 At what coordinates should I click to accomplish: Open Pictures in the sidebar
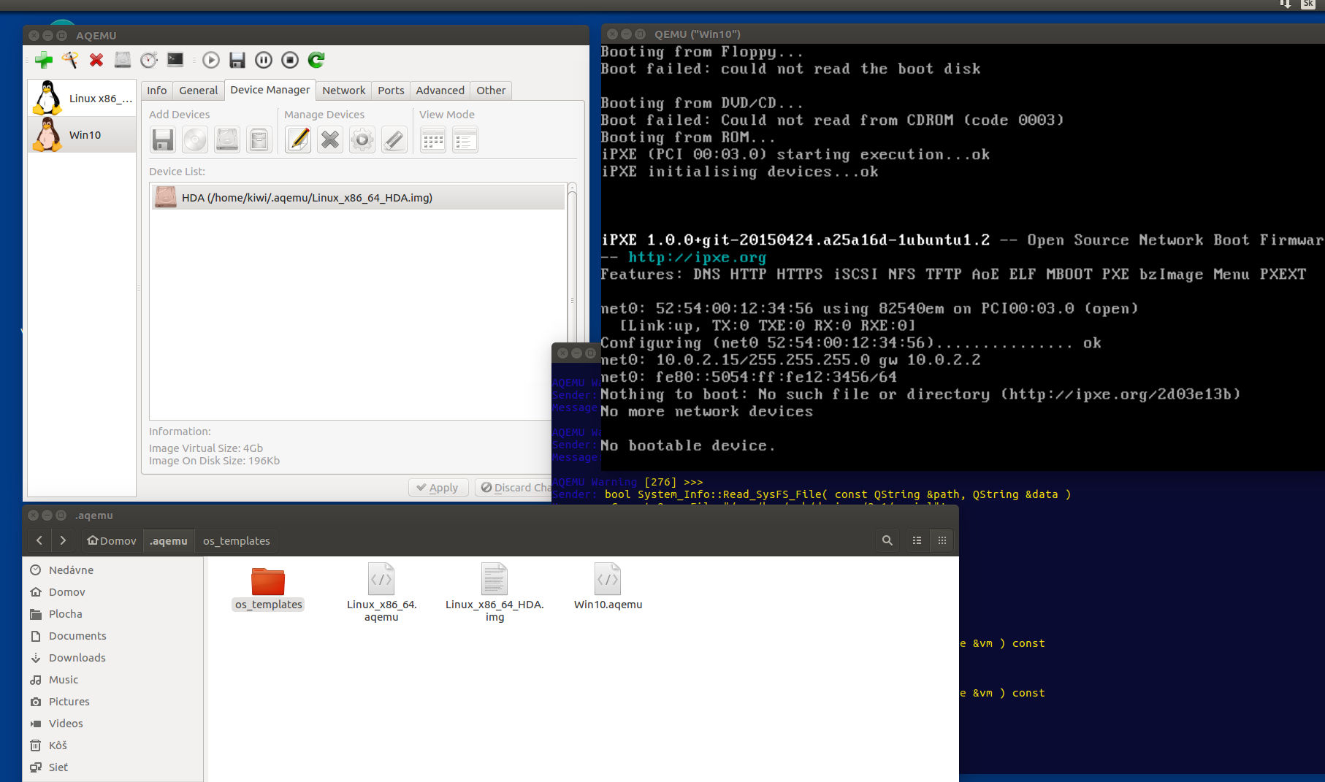(x=113, y=701)
